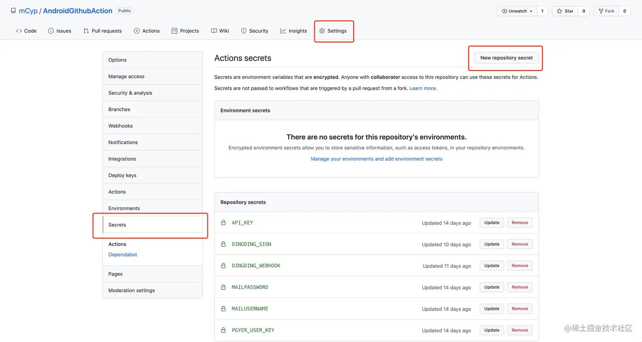Open Dependabot in the sidebar
This screenshot has height=342, width=642.
pyautogui.click(x=123, y=255)
